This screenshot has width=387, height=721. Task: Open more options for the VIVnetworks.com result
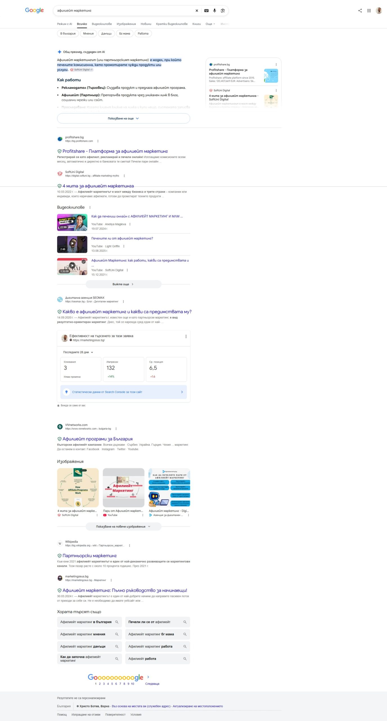116,429
